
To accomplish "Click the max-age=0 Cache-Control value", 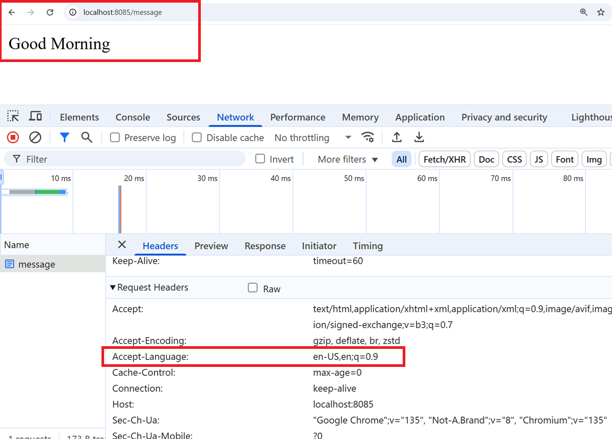I will coord(337,372).
